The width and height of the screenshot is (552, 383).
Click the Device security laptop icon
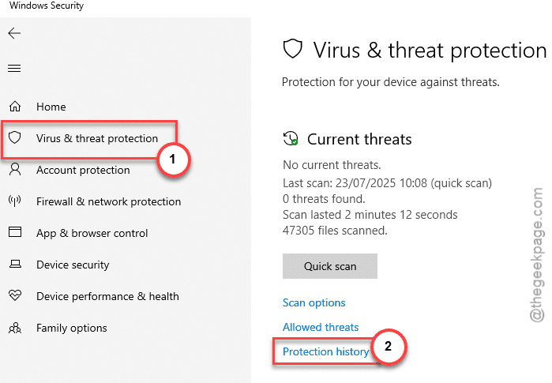[x=15, y=264]
